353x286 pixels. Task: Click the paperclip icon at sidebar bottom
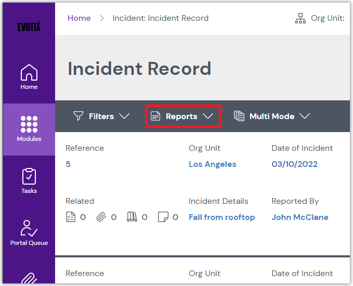pyautogui.click(x=29, y=278)
